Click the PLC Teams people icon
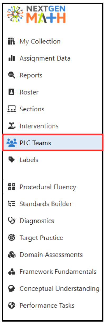105x323 pixels. click(12, 143)
